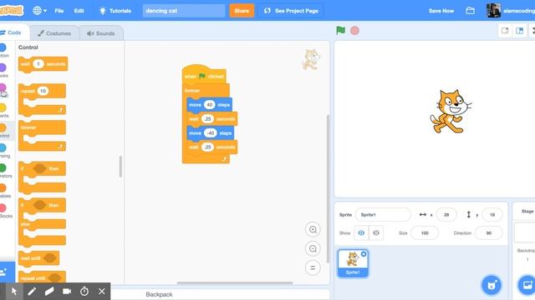Image resolution: width=535 pixels, height=300 pixels.
Task: Click the sprite x position field
Action: (446, 215)
